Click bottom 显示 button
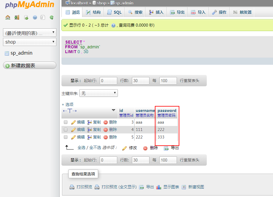The height and width of the screenshot is (197, 273). click(x=75, y=160)
